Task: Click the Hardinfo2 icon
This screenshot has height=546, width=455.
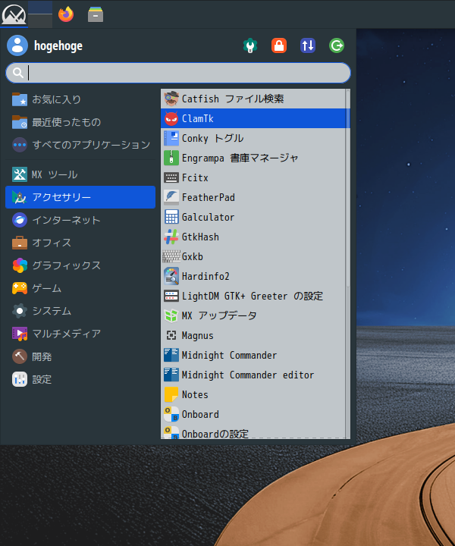Action: click(x=171, y=276)
